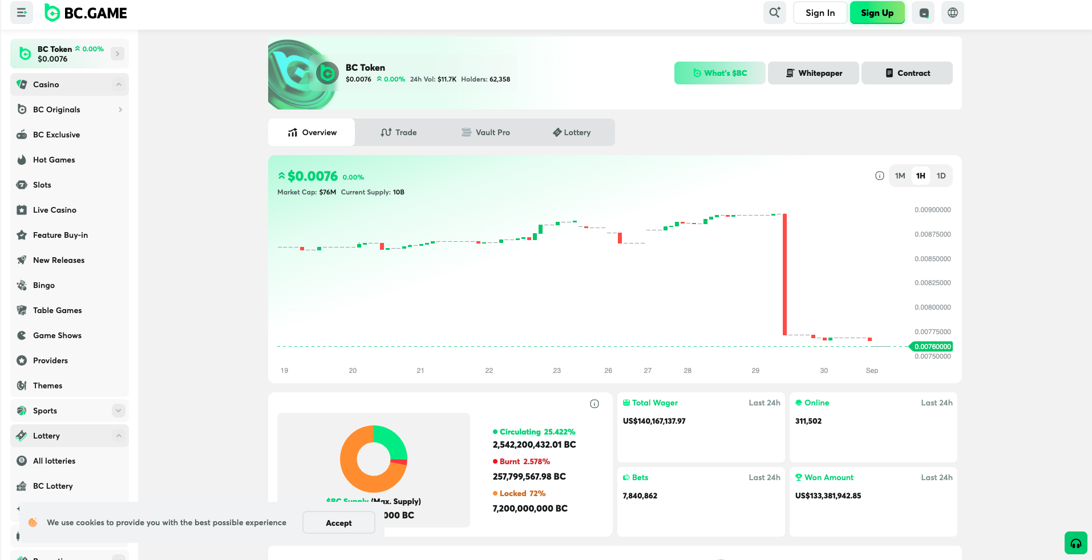Click Holders: 62,358 text
1092x560 pixels.
tap(486, 79)
